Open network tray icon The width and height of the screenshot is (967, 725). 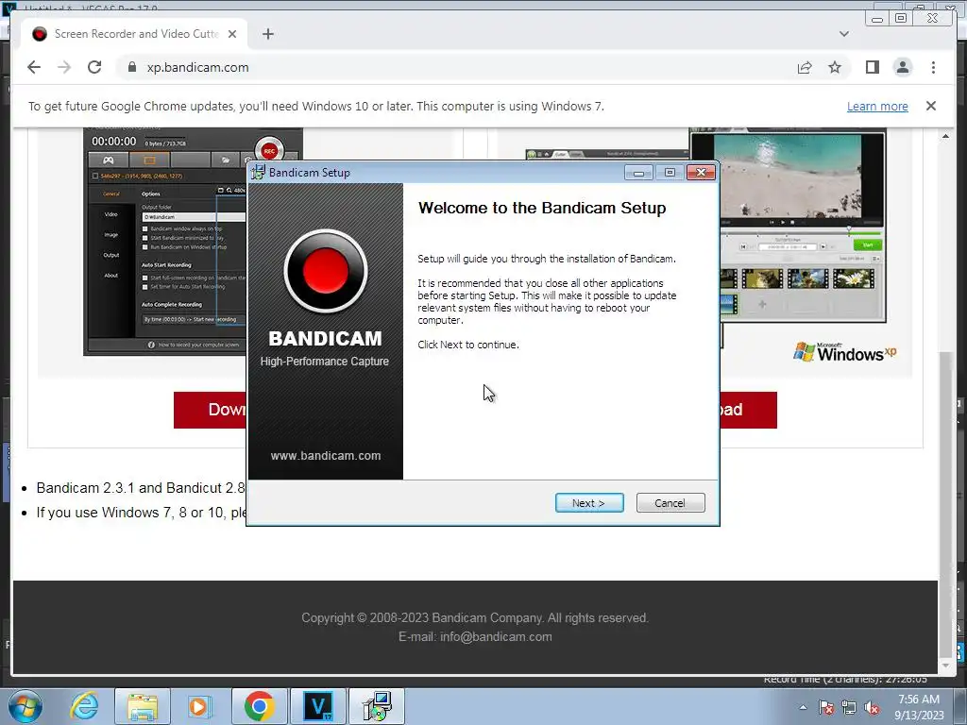pos(849,707)
